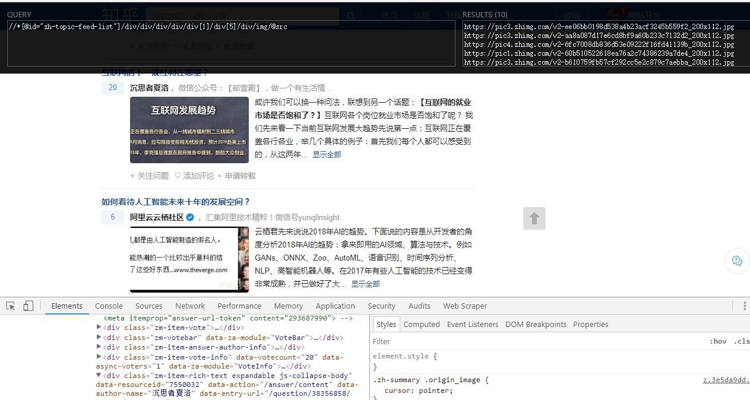This screenshot has height=400, width=750.
Task: Select the pic1.zhimg.com result URL
Action: [x=599, y=53]
